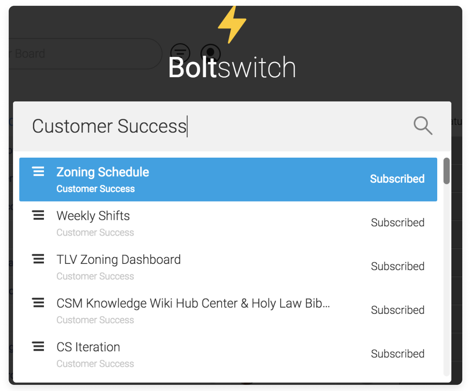This screenshot has height=391, width=471.
Task: Select the CS Iteration result
Action: (228, 354)
